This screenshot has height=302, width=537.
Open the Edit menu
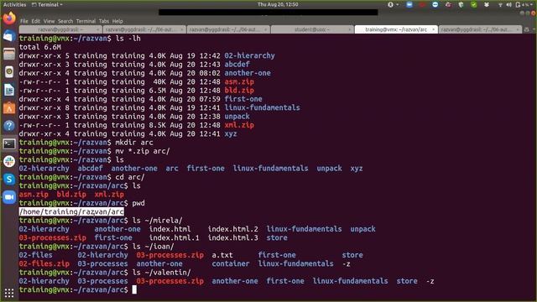(36, 21)
